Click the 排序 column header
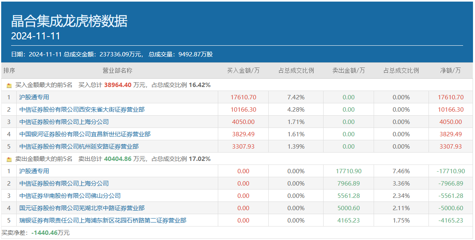 pos(9,71)
